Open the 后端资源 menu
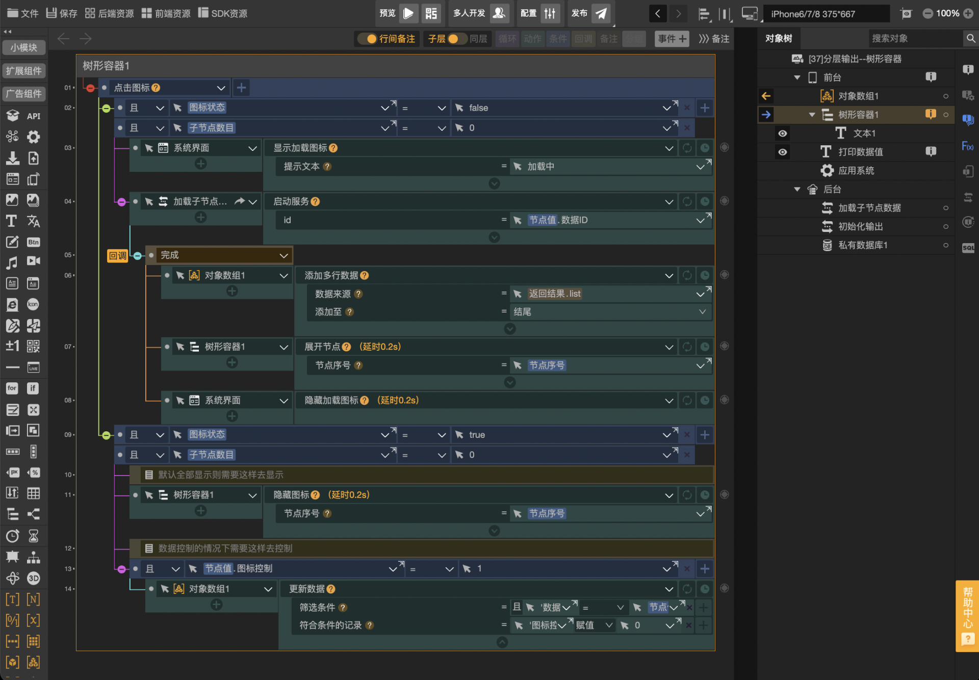 pyautogui.click(x=109, y=13)
